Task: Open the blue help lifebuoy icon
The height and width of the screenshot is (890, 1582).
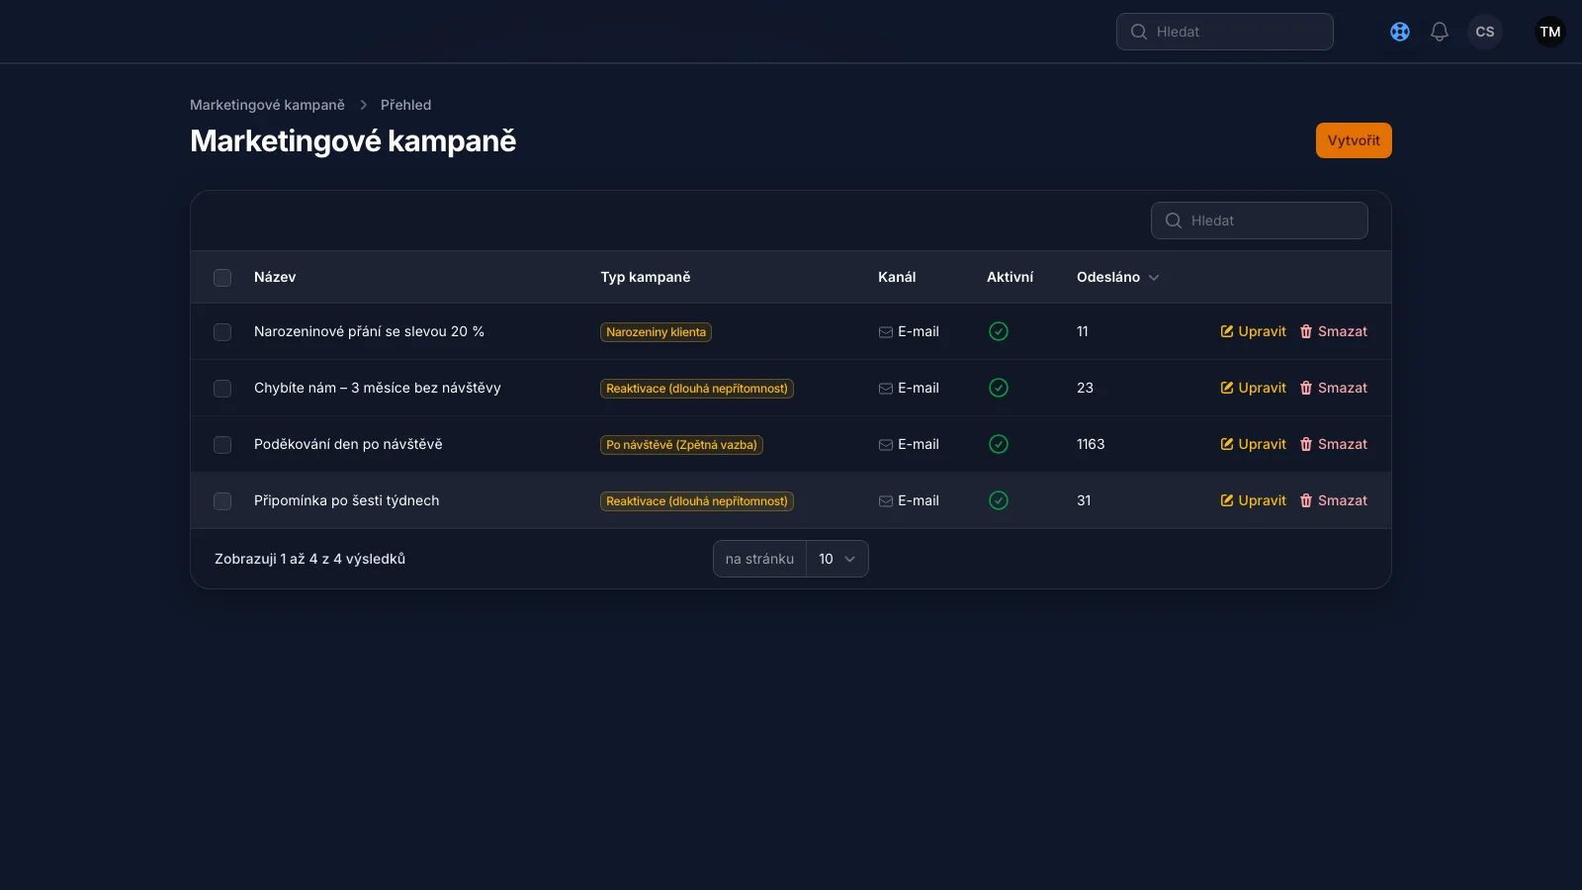Action: point(1400,32)
